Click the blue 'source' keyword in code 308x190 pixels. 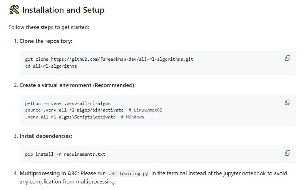pyautogui.click(x=33, y=110)
